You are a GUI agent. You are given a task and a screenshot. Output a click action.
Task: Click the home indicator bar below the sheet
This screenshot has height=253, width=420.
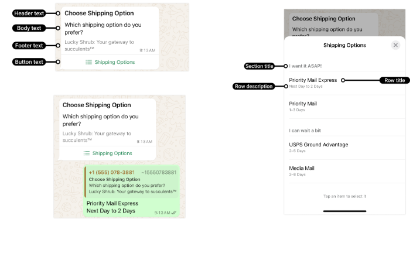click(x=344, y=211)
